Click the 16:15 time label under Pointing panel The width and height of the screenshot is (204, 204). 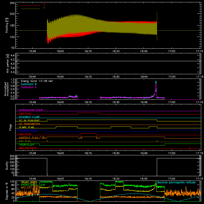point(88,51)
